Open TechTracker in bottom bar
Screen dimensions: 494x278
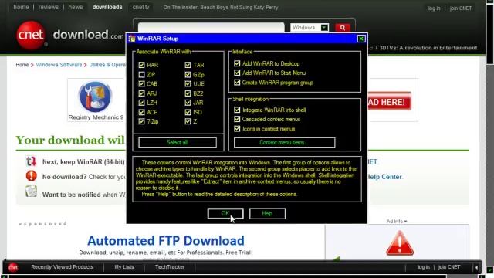(170, 267)
